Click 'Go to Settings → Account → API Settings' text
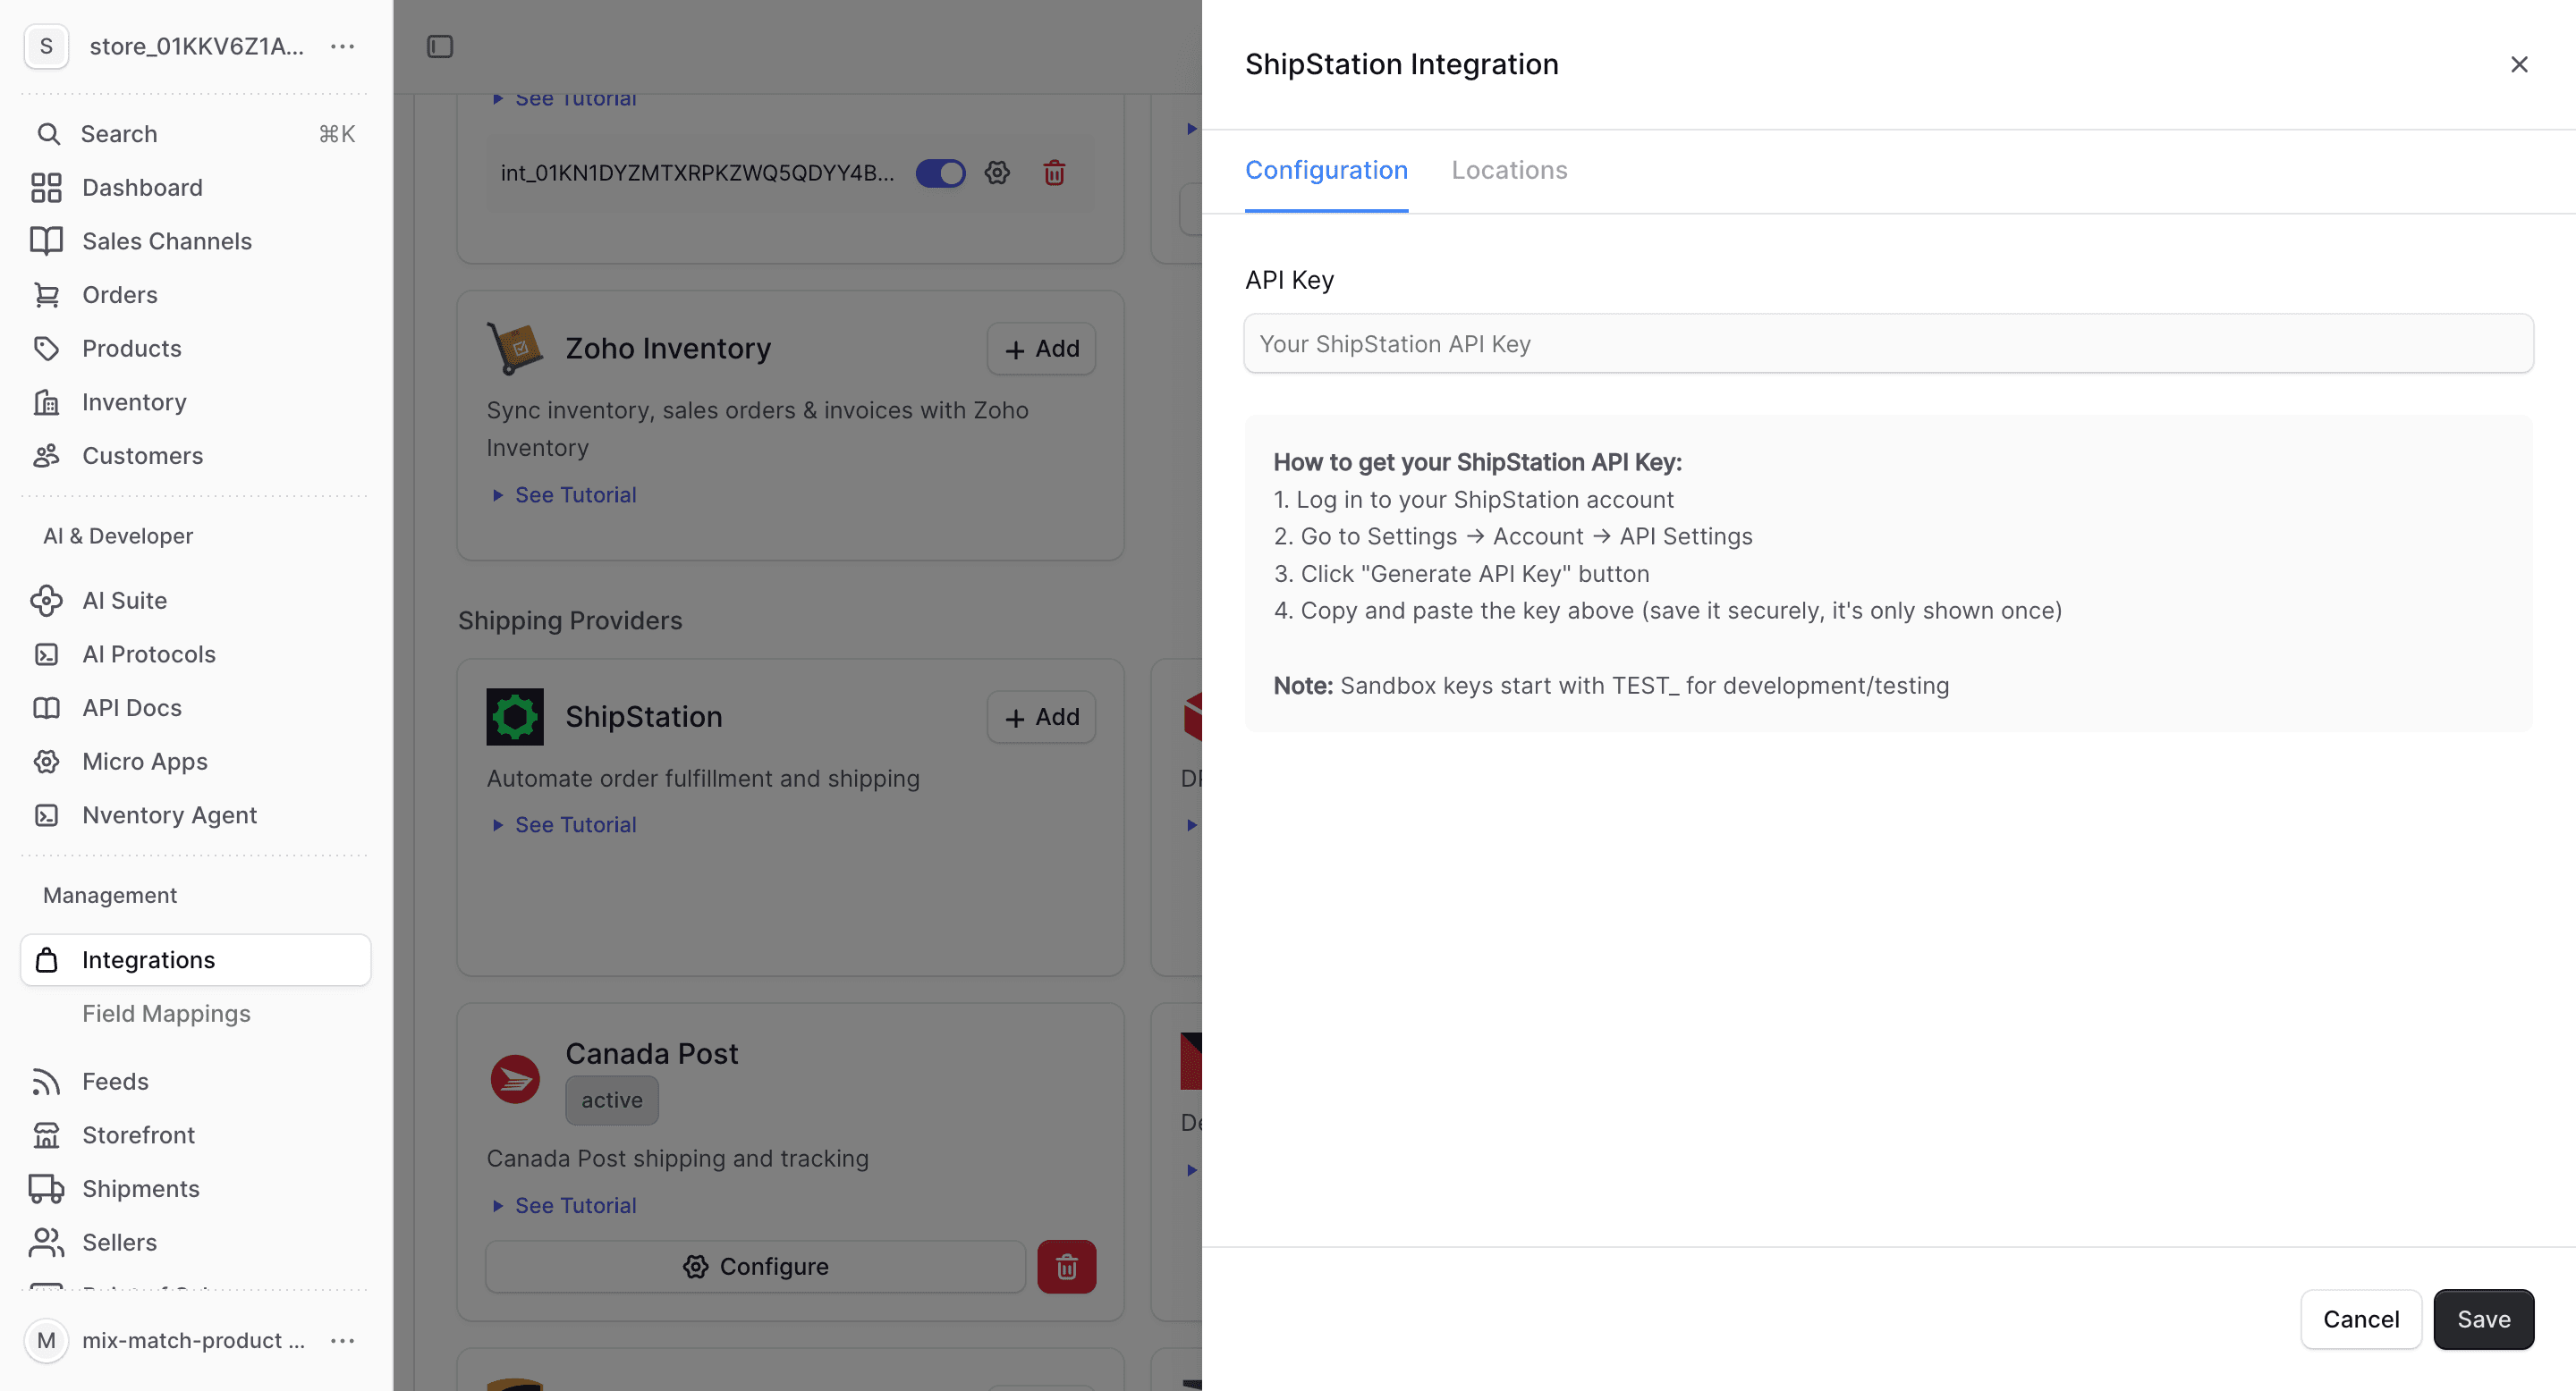The height and width of the screenshot is (1391, 2576). pos(1526,536)
